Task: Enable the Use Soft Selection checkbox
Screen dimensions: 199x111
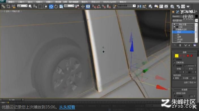Action: [174, 93]
